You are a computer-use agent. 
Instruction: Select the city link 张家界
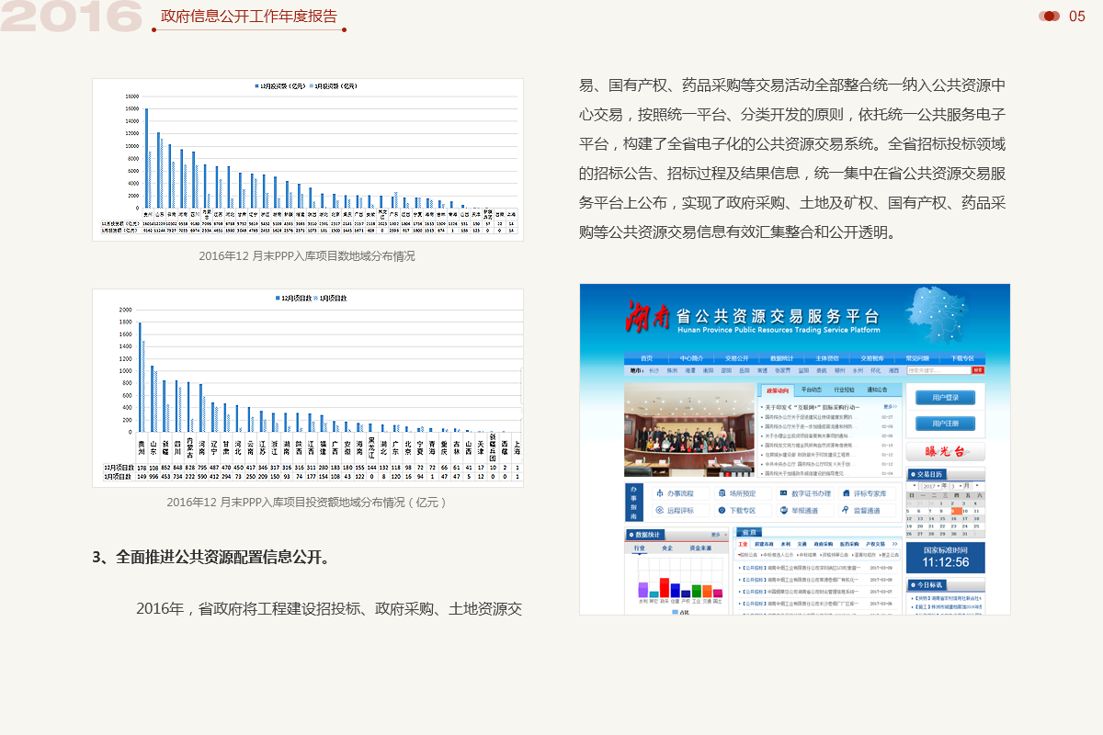tap(782, 370)
